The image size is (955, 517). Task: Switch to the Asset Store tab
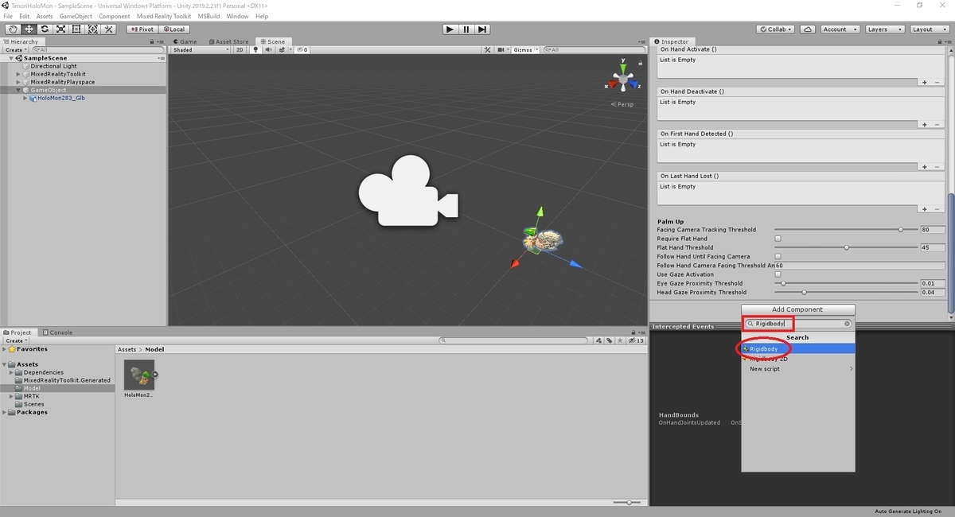230,41
